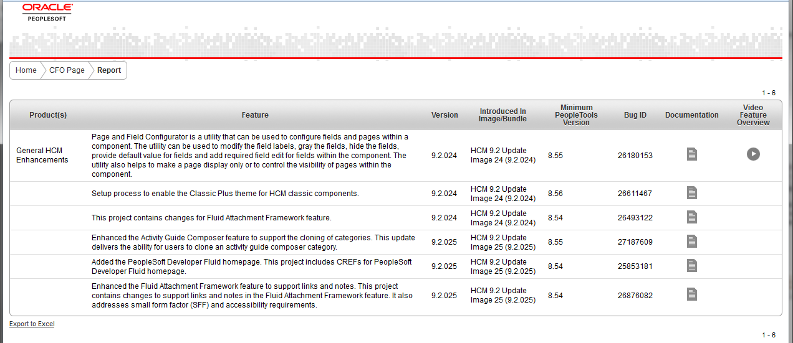This screenshot has height=343, width=793.
Task: Open documentation icon for bug 26611467
Action: point(691,193)
